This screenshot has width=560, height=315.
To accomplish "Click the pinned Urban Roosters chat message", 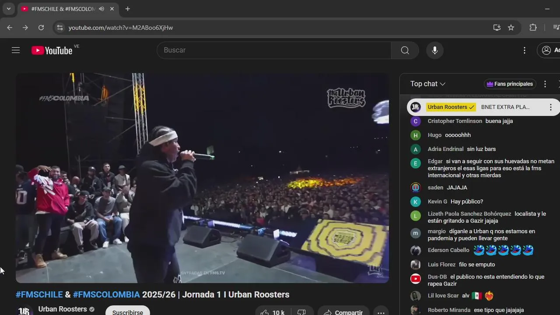I will tap(483, 107).
